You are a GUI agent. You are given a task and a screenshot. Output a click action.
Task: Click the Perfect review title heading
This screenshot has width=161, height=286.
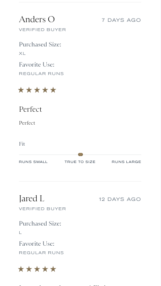tap(30, 109)
